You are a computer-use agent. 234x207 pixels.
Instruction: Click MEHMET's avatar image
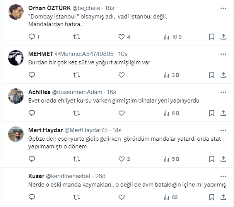coord(16,57)
